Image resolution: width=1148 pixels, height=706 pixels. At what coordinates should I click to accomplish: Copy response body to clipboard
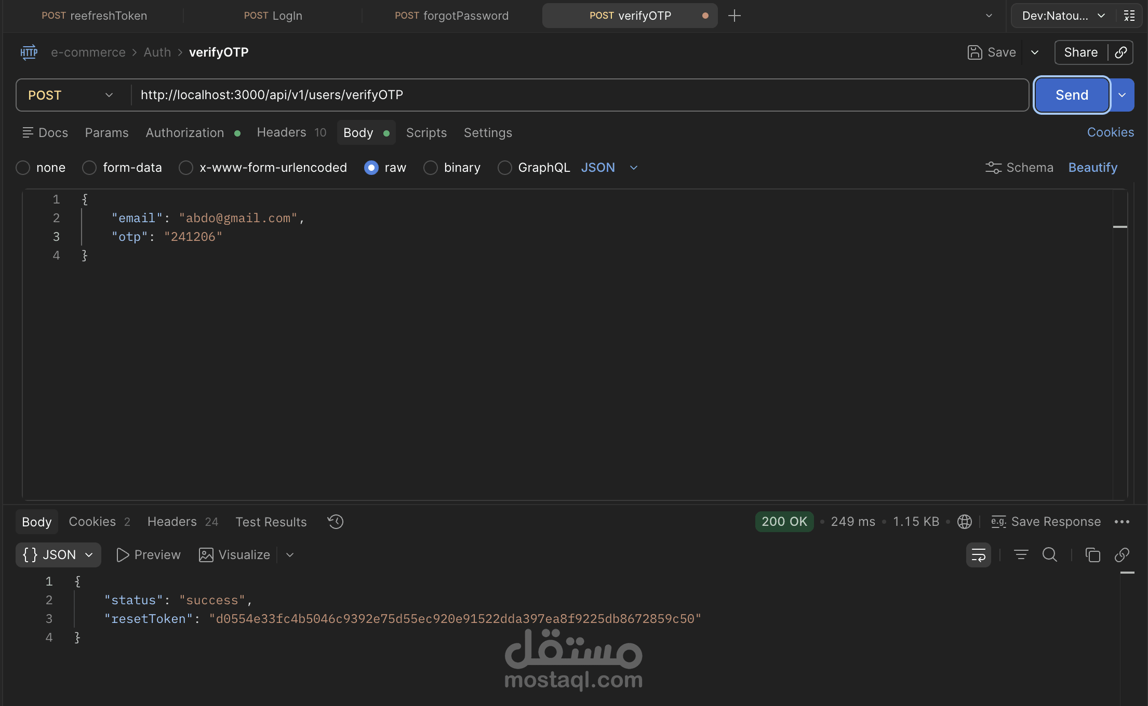[1092, 555]
